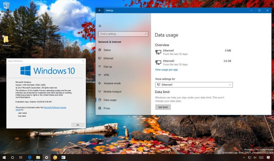Open the volume control in tray
This screenshot has width=274, height=161.
(x=255, y=158)
